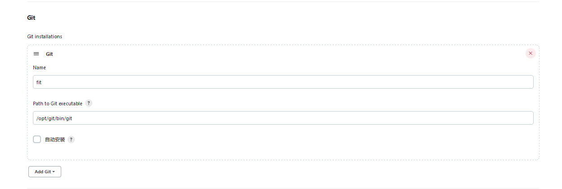Viewport: 562px width, 189px height.
Task: Click the text fit in Name field
Action: pyautogui.click(x=39, y=82)
